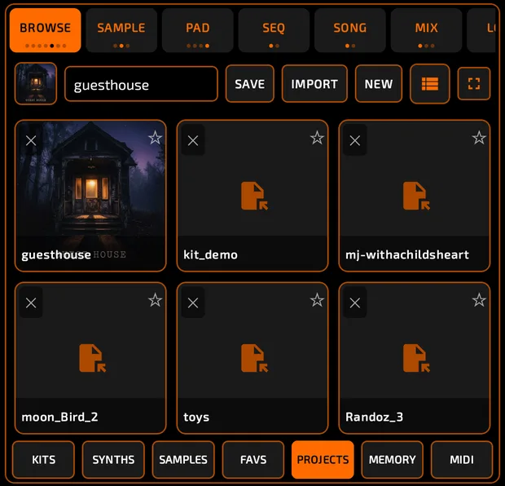Open the kit_demo project file icon
This screenshot has height=486, width=505.
coord(254,196)
